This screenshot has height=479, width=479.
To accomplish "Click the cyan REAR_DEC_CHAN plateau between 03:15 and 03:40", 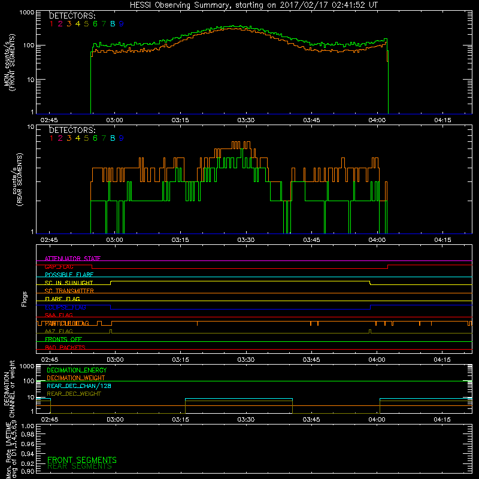I will click(x=239, y=399).
